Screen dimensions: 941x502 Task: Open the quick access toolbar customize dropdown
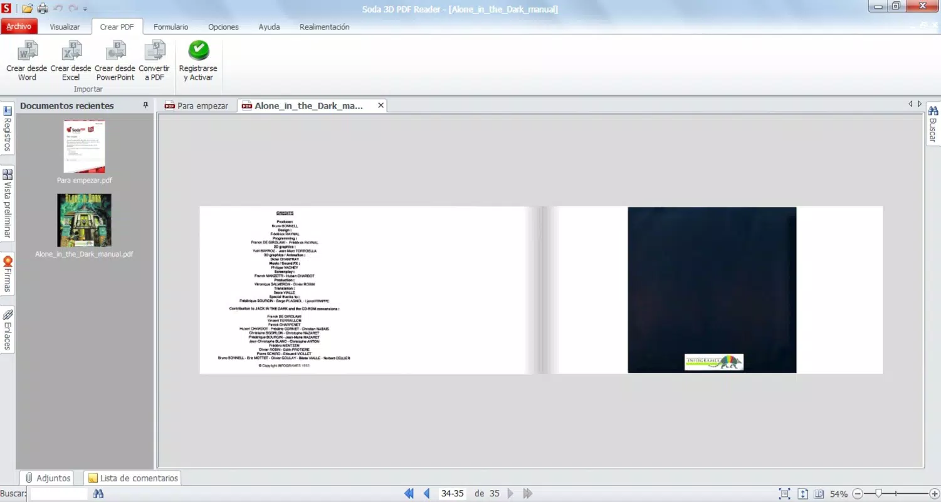tap(85, 9)
